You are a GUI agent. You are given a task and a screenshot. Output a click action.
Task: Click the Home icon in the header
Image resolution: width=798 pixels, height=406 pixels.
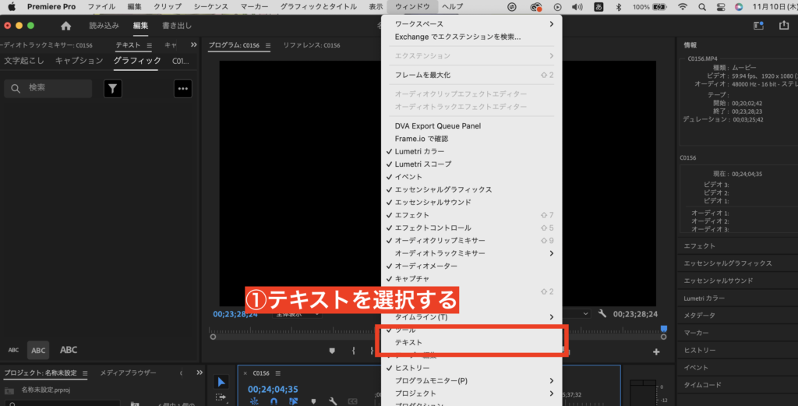65,25
